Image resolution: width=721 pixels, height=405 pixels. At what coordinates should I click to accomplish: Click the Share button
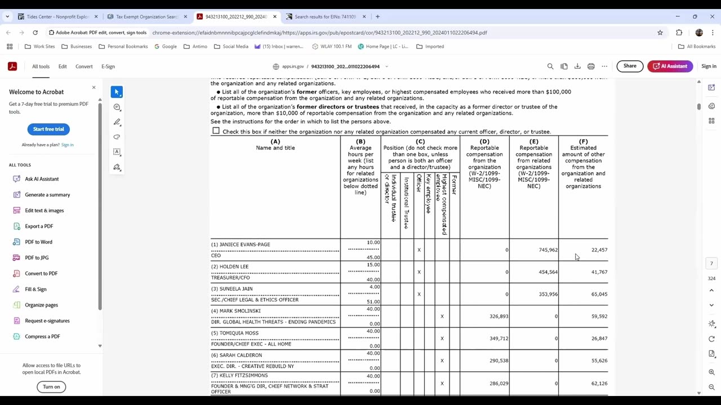click(630, 66)
